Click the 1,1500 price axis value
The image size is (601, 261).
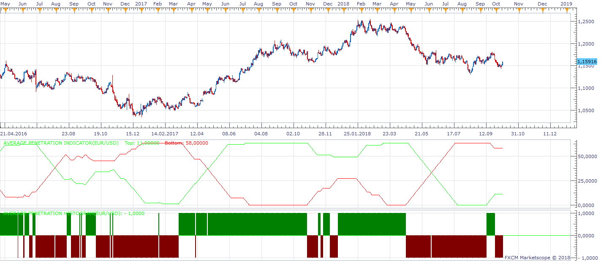pyautogui.click(x=586, y=66)
